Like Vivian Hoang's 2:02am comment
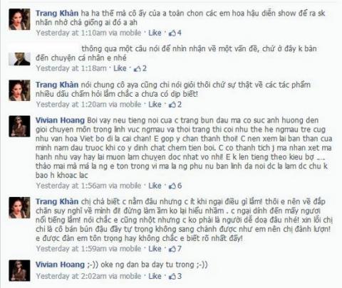The image size is (342, 288). (x=155, y=276)
